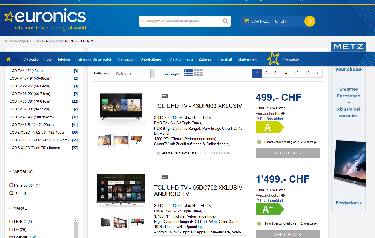Click the TV-Geräte breadcrumb link
This screenshot has width=375, height=238.
coord(56,41)
